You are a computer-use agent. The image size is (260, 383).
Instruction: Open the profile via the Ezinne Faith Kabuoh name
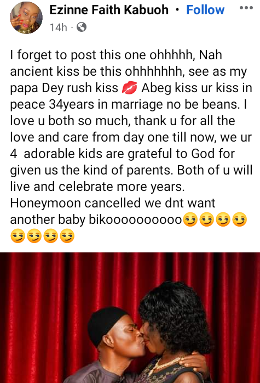pos(109,10)
